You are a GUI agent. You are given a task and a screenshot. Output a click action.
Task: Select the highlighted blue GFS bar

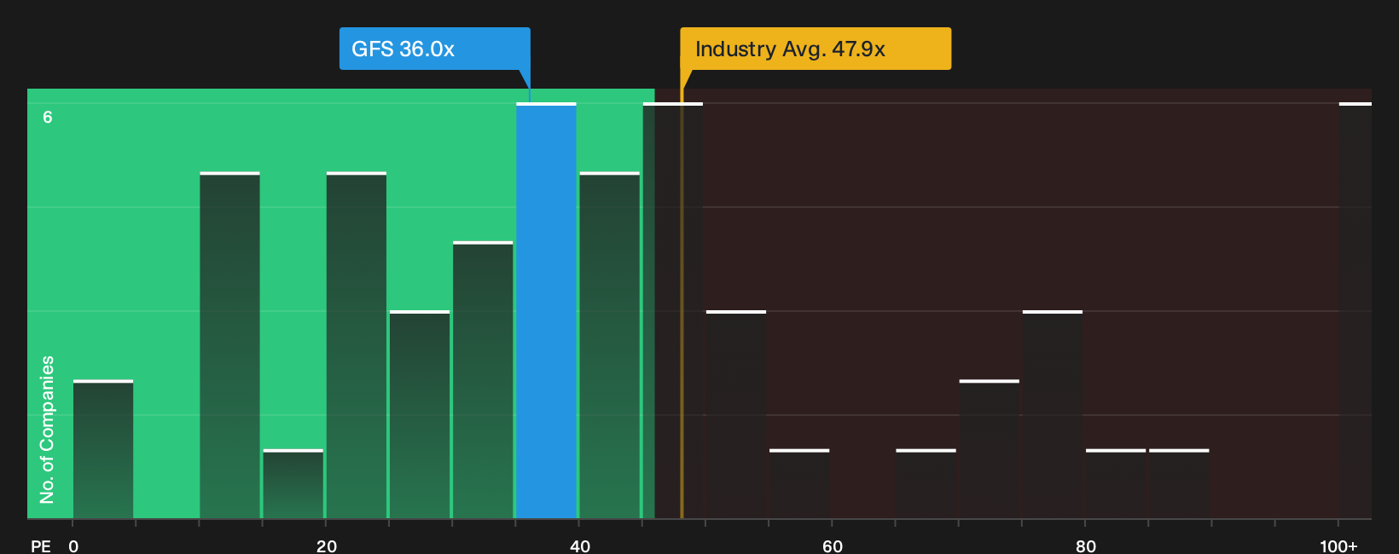pos(546,310)
